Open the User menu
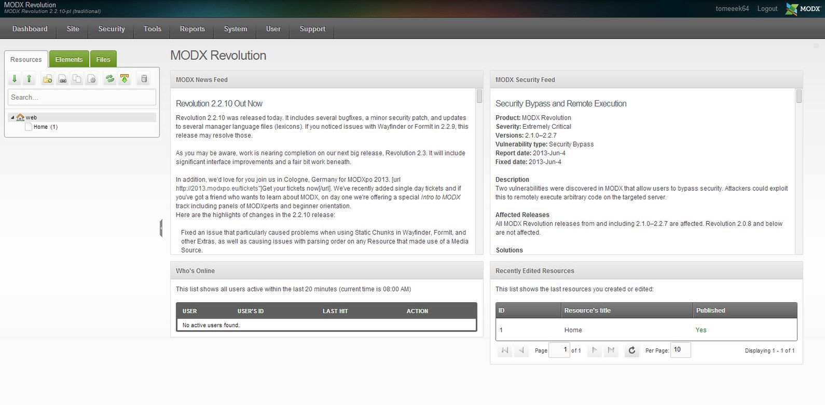This screenshot has height=405, width=825. tap(273, 29)
